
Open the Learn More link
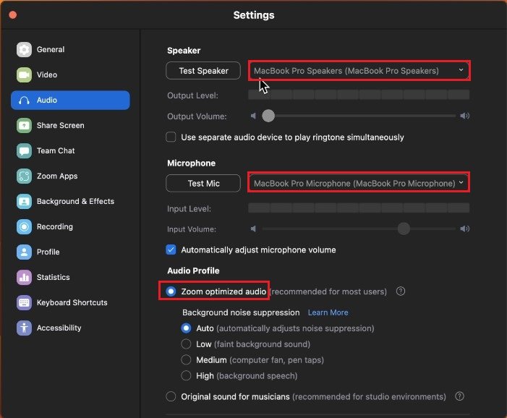click(328, 312)
